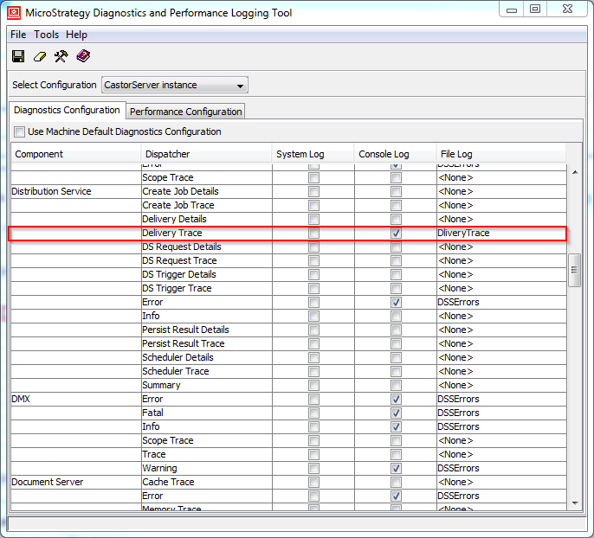Select the DS Trigger Details dispatcher cell

click(x=206, y=275)
